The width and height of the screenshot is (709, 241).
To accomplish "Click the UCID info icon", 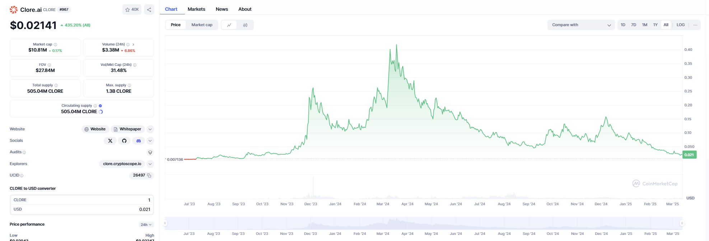I will 22,175.
